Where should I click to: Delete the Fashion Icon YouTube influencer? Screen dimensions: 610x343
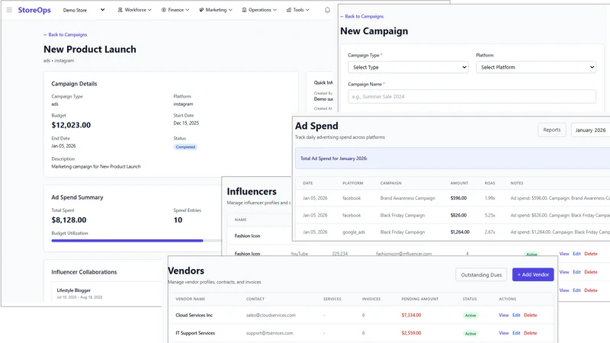pyautogui.click(x=590, y=254)
